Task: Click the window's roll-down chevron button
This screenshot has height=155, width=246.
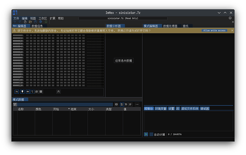Action: point(219,13)
